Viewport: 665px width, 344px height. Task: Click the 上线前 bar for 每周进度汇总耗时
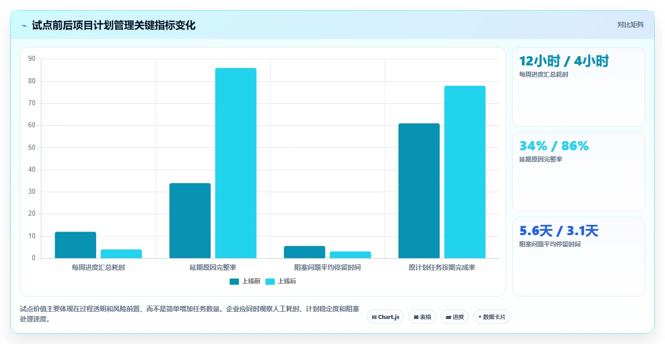pyautogui.click(x=76, y=245)
